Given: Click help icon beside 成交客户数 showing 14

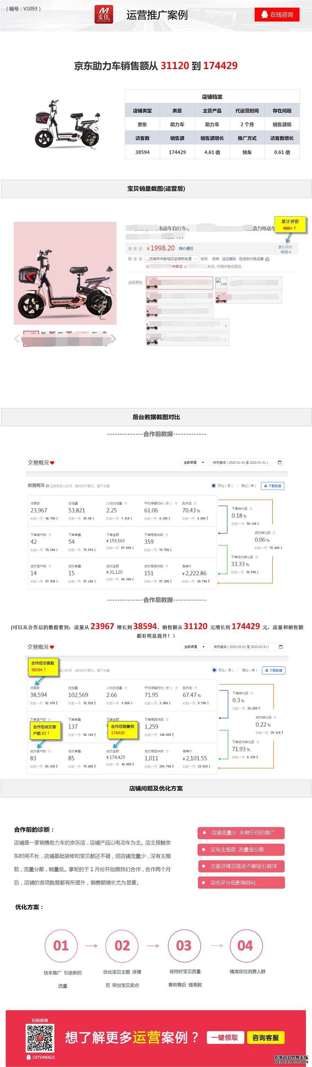Looking at the screenshot, I should tap(50, 566).
